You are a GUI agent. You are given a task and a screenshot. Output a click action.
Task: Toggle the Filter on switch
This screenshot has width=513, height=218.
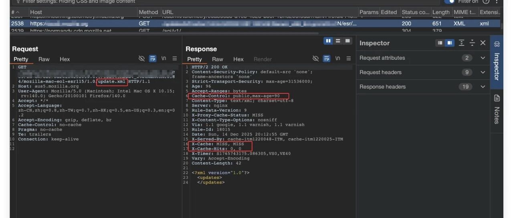point(450,2)
